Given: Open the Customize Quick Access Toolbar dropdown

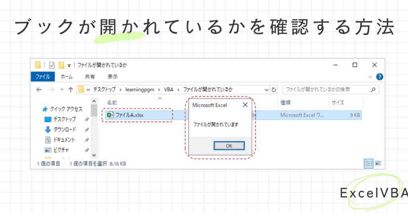Looking at the screenshot, I should [x=69, y=66].
